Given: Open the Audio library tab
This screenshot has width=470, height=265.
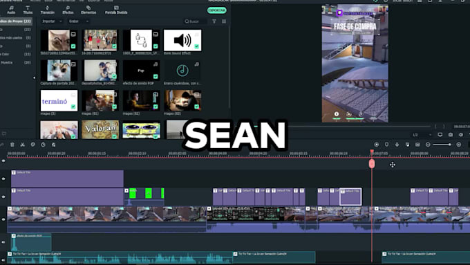Looking at the screenshot, I should [11, 10].
